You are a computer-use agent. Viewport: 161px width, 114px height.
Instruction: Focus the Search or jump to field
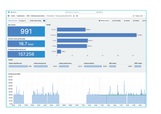pos(84,12)
